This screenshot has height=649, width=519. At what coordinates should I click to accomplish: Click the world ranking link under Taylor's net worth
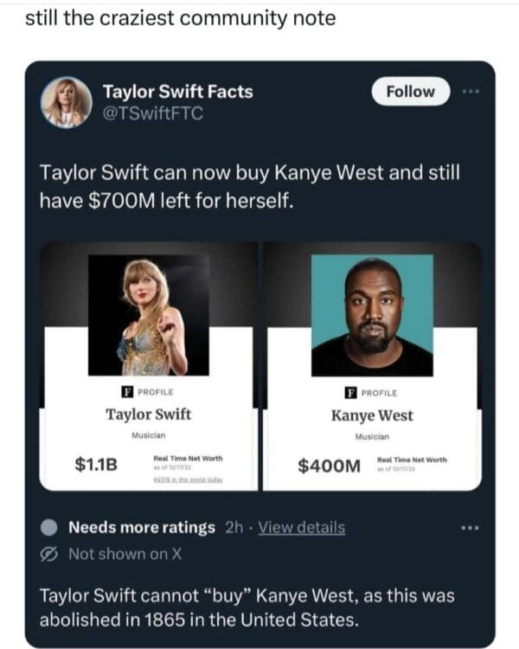[189, 479]
